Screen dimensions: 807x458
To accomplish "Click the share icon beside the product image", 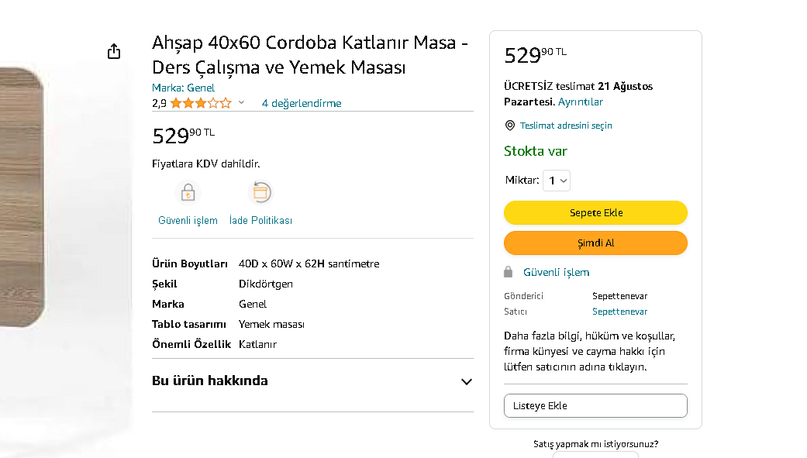I will pos(114,51).
